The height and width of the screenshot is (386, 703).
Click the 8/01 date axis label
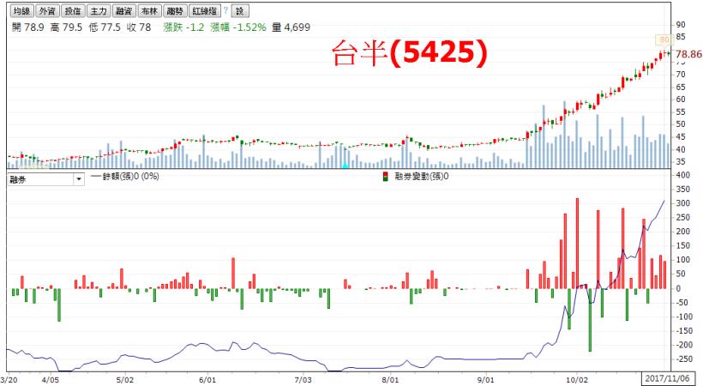click(x=390, y=380)
